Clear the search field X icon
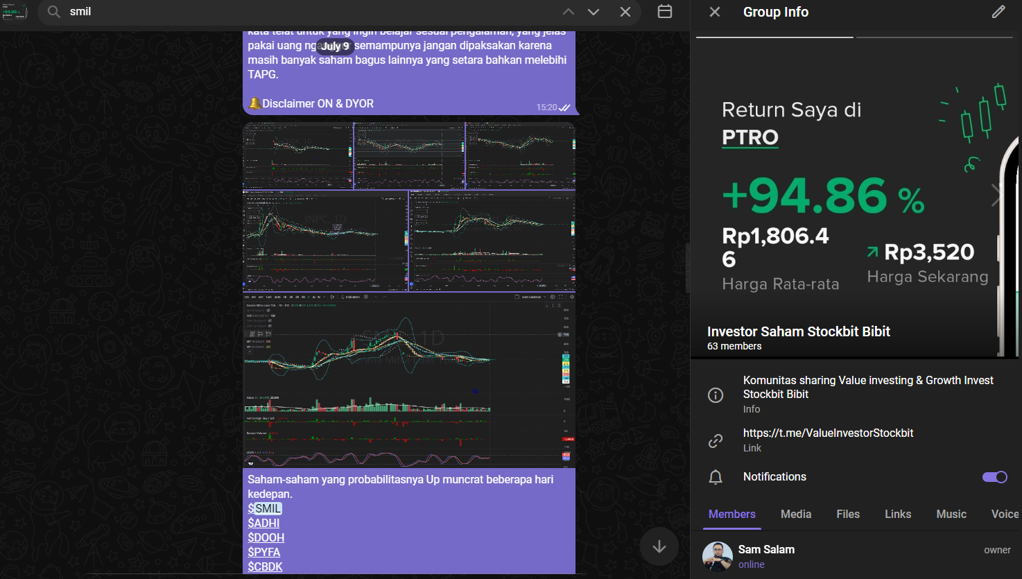 (x=625, y=12)
